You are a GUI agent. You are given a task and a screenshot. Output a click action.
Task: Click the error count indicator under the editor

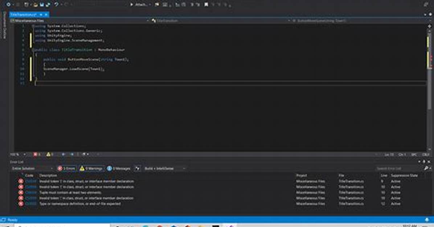tap(37, 154)
